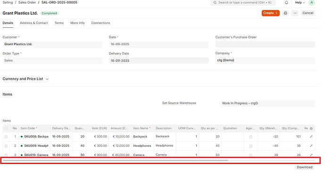
Task: Edit Backpack row with pencil icon
Action: pyautogui.click(x=311, y=137)
